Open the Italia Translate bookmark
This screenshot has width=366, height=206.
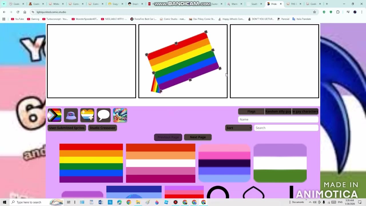point(301,19)
